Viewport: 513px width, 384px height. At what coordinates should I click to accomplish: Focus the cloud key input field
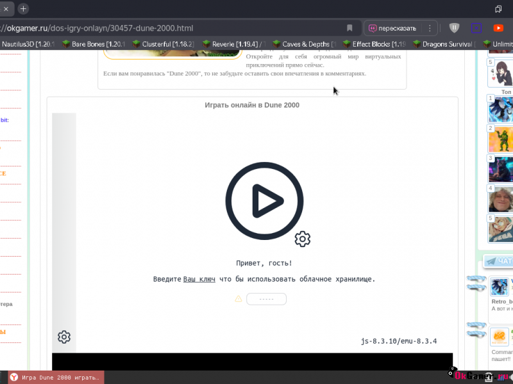click(266, 299)
